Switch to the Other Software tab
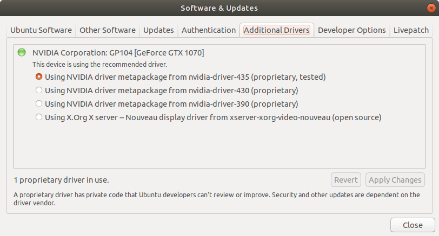The image size is (439, 236). [108, 30]
